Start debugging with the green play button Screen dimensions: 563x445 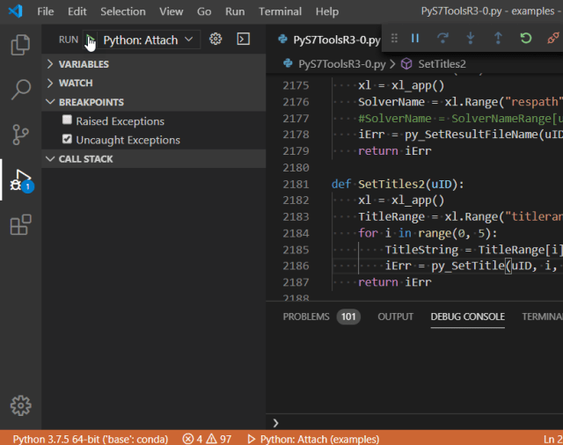coord(91,40)
